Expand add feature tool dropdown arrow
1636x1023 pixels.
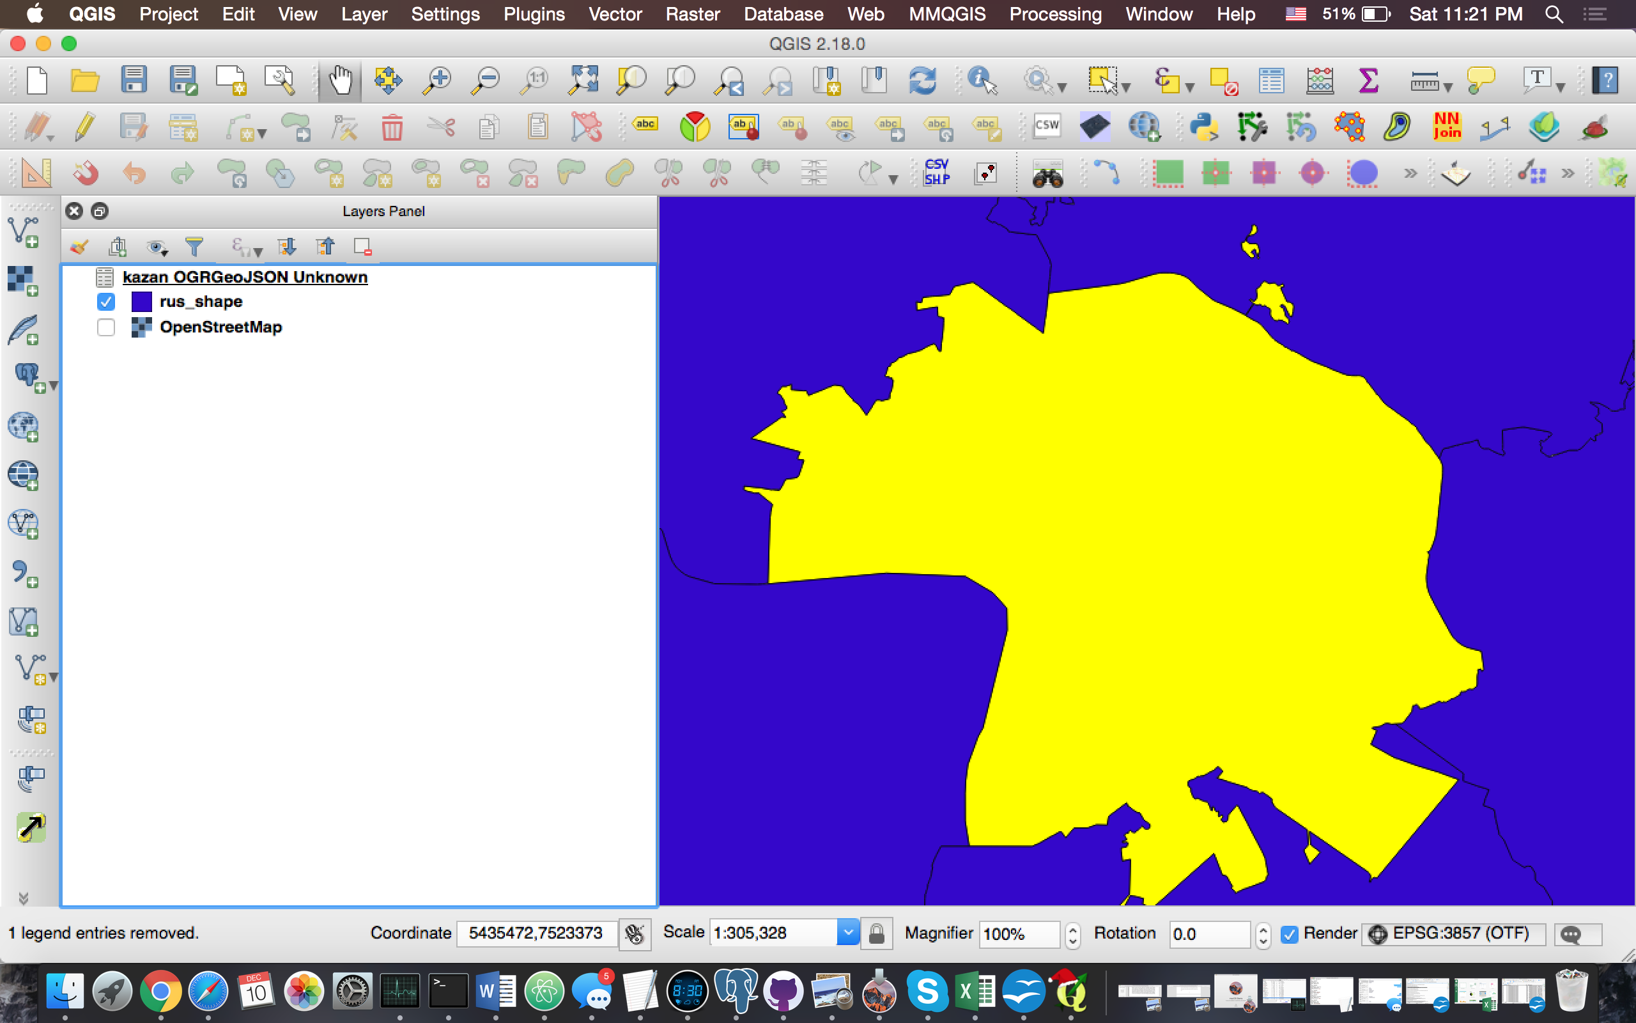262,134
